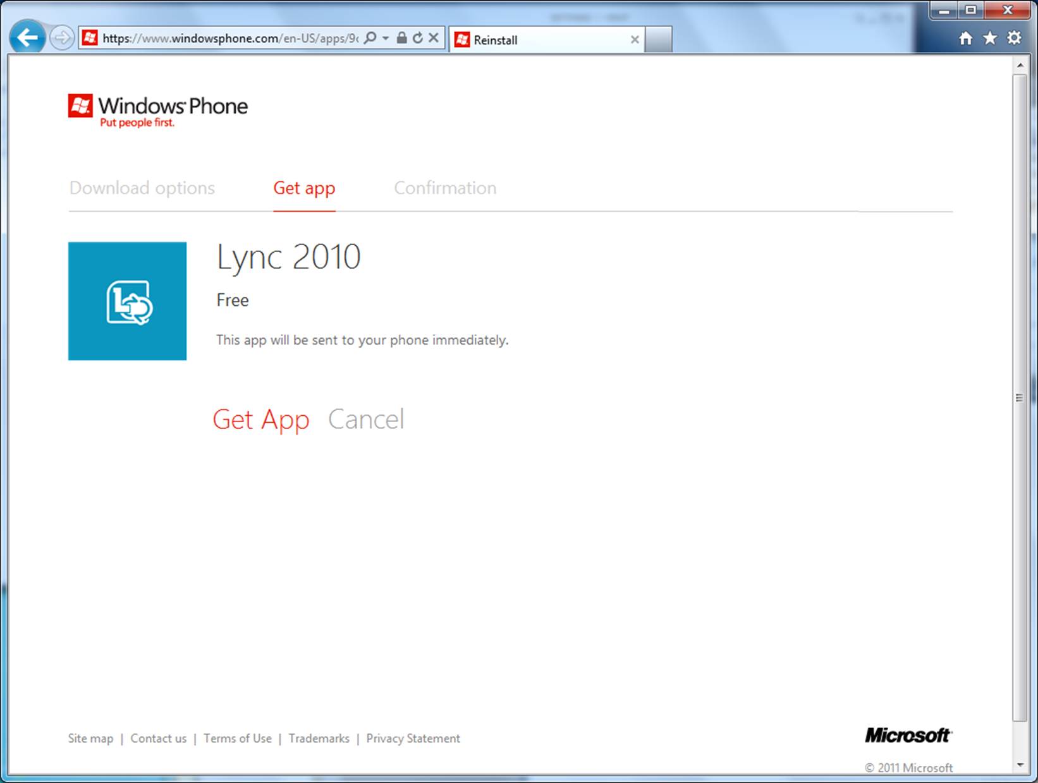The image size is (1038, 783).
Task: Click the browser Forward arrow button
Action: 61,38
